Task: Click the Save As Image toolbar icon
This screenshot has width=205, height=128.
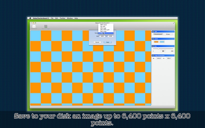Action: [x=46, y=27]
